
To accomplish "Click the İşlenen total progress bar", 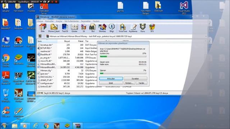I will pyautogui.click(x=123, y=73).
